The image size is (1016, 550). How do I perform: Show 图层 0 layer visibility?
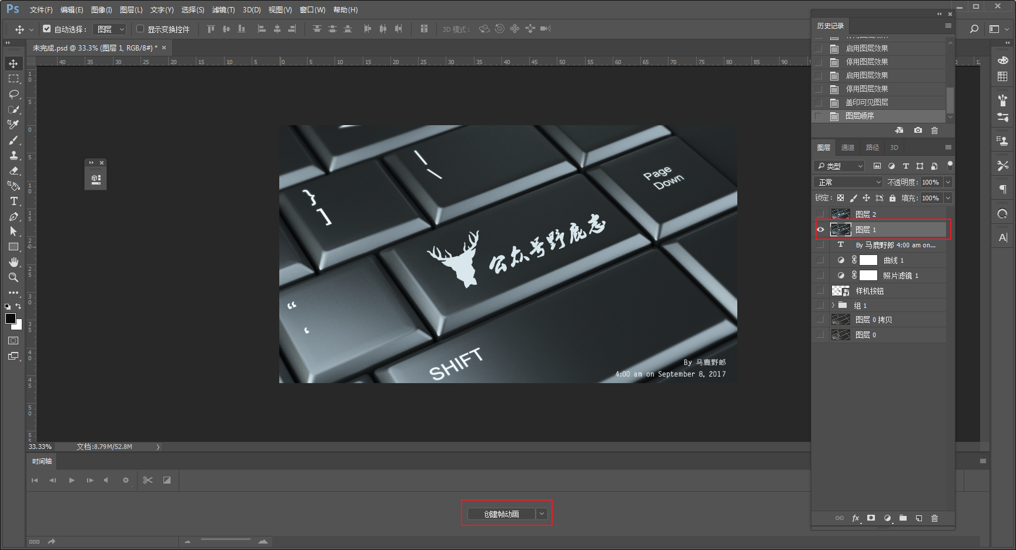tap(821, 335)
